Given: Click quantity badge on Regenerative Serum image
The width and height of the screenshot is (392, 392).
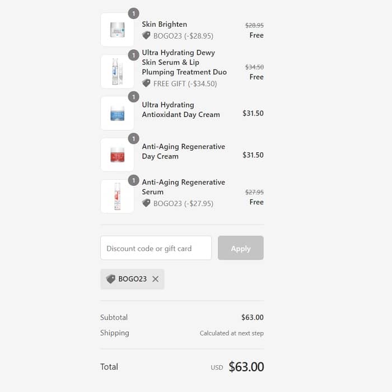Looking at the screenshot, I should click(133, 180).
